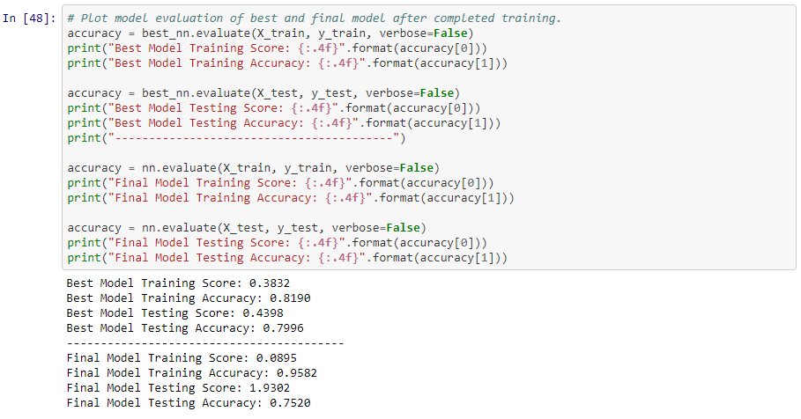
Task: Click the print statement for Best Model Testing Accuracy
Action: [x=284, y=122]
